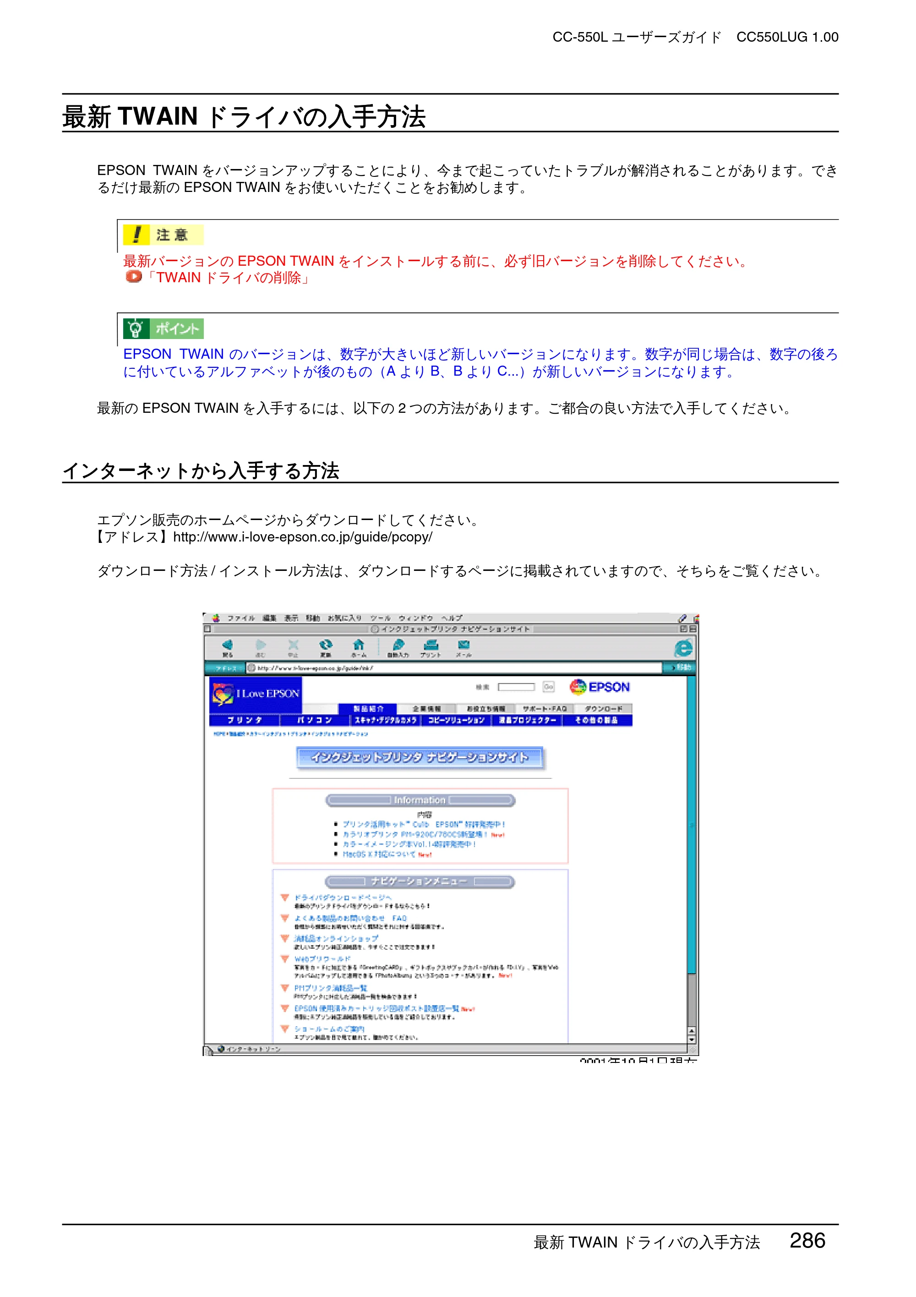Select the 企業情報 site tab

click(427, 708)
